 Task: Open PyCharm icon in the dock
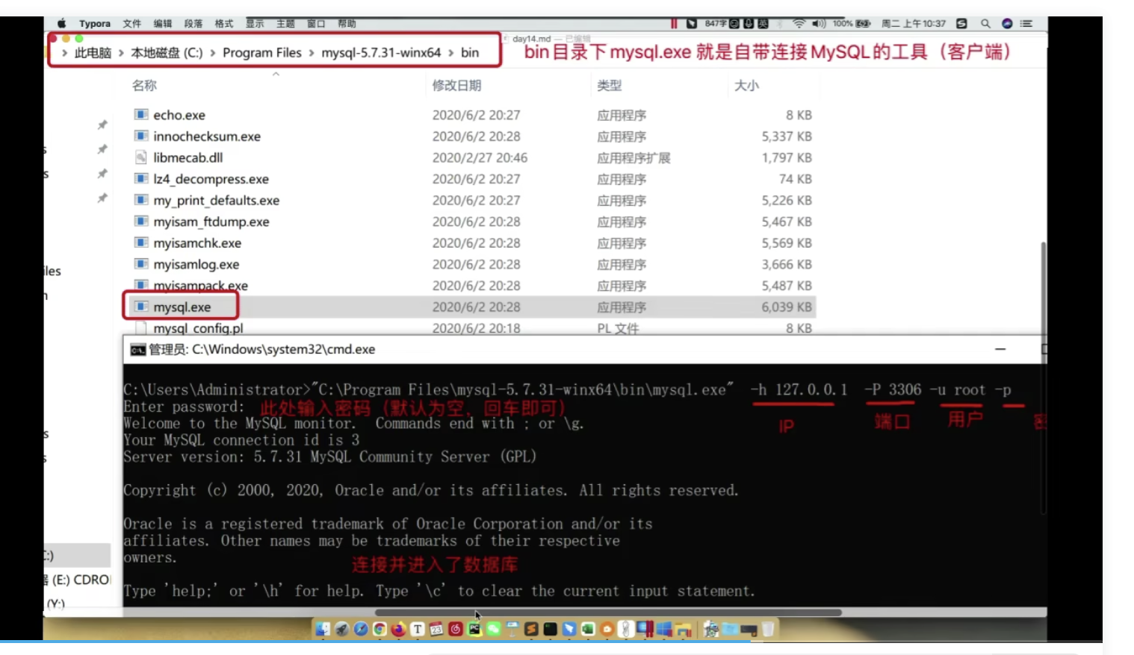[474, 629]
